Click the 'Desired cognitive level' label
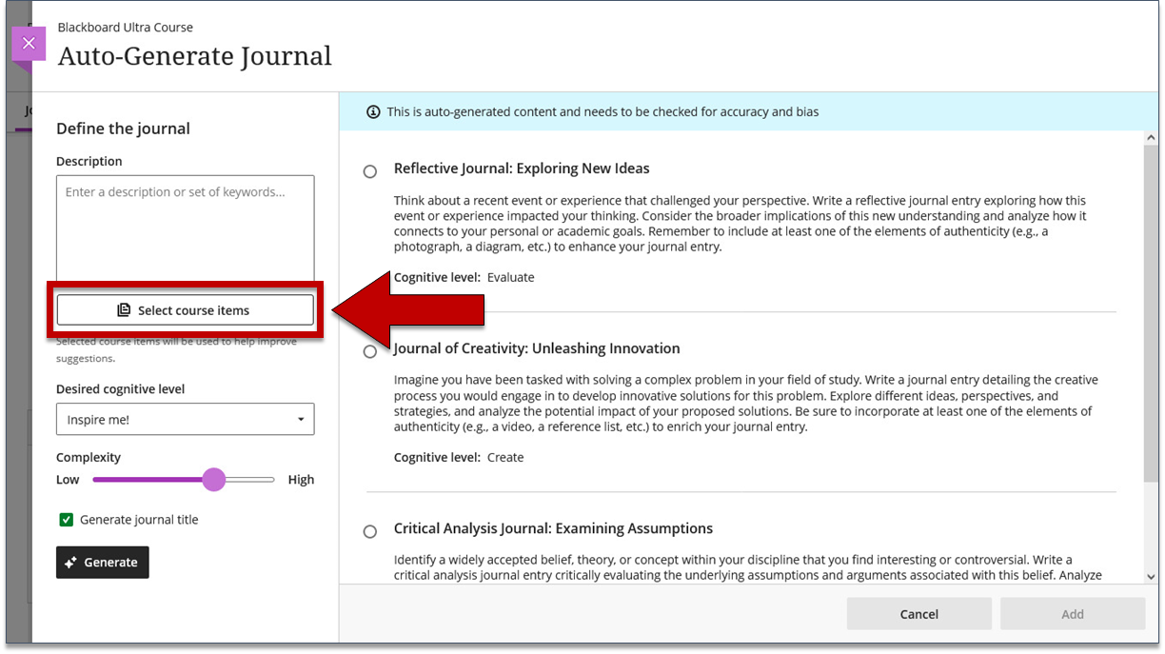This screenshot has height=654, width=1165. pyautogui.click(x=121, y=389)
